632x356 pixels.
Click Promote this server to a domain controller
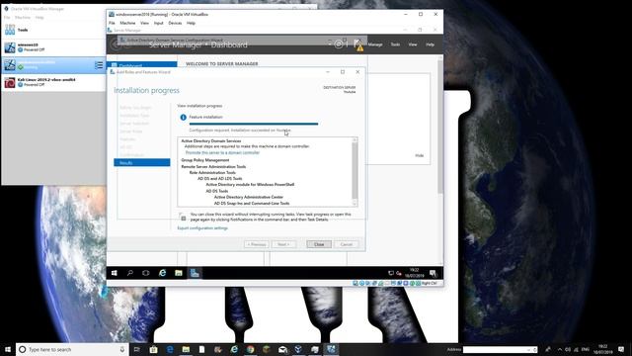[222, 153]
